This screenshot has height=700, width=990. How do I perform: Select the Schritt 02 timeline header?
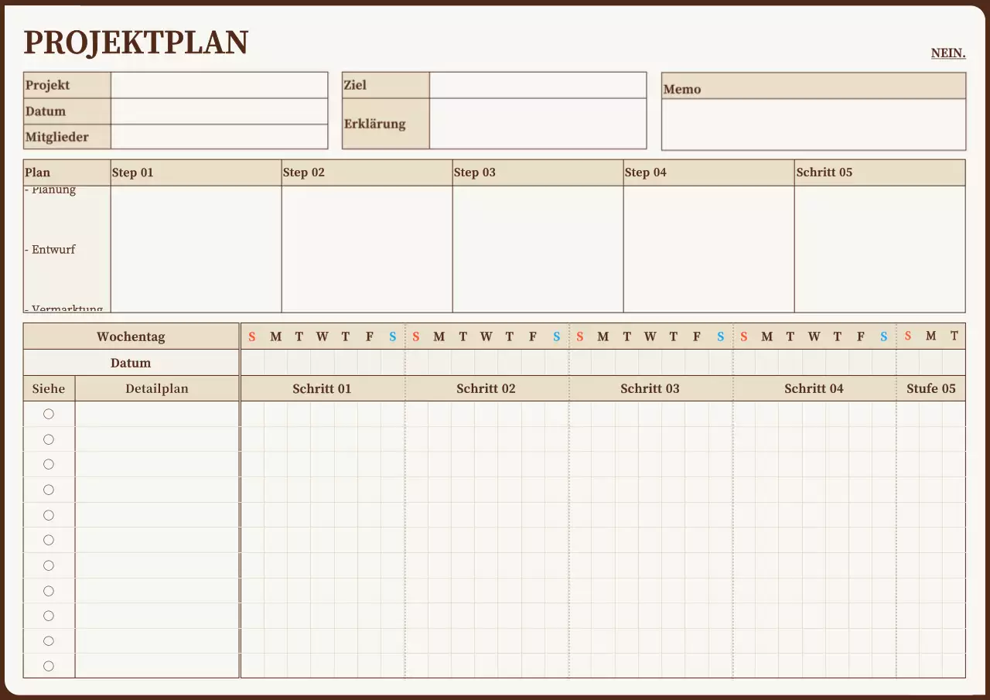pyautogui.click(x=486, y=388)
